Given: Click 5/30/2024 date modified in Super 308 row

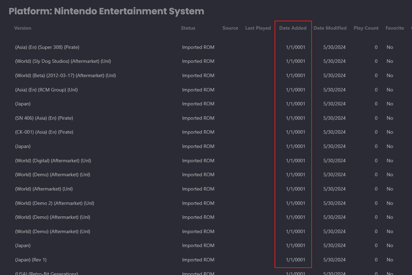Looking at the screenshot, I should 334,47.
